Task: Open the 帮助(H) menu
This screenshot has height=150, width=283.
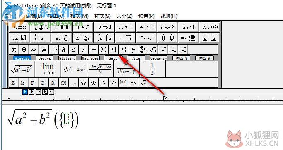Action: click(x=169, y=16)
